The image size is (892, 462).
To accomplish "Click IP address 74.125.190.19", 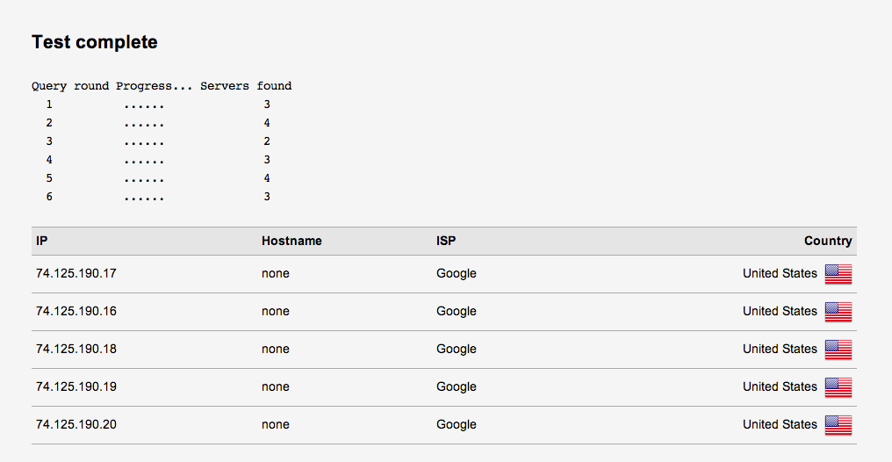I will (x=76, y=386).
